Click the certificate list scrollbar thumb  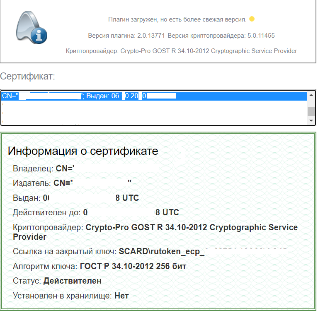point(311,112)
